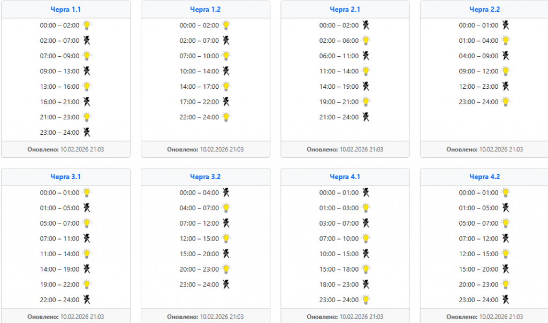Click light bulb icon for 00:00 – 02:00 in Черга 1.1
The height and width of the screenshot is (323, 548).
pyautogui.click(x=87, y=25)
